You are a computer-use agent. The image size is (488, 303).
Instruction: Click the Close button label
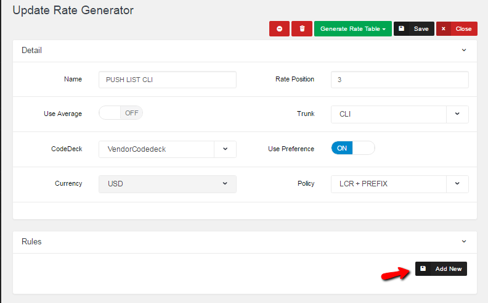[x=463, y=29]
